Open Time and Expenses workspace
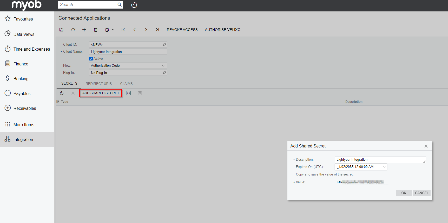Image resolution: width=448 pixels, height=223 pixels. click(x=27, y=49)
